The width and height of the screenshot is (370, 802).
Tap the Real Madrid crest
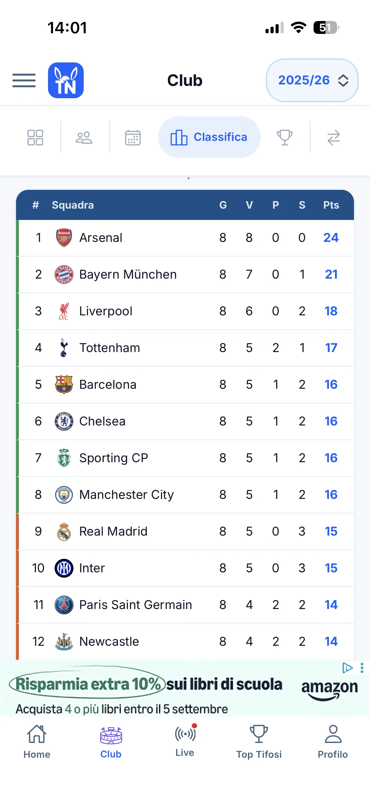pos(64,532)
